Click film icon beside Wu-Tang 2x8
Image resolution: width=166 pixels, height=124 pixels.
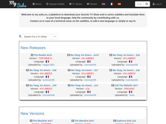(x=27, y=70)
